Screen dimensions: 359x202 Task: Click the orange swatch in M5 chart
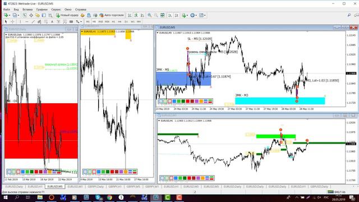pos(201,101)
